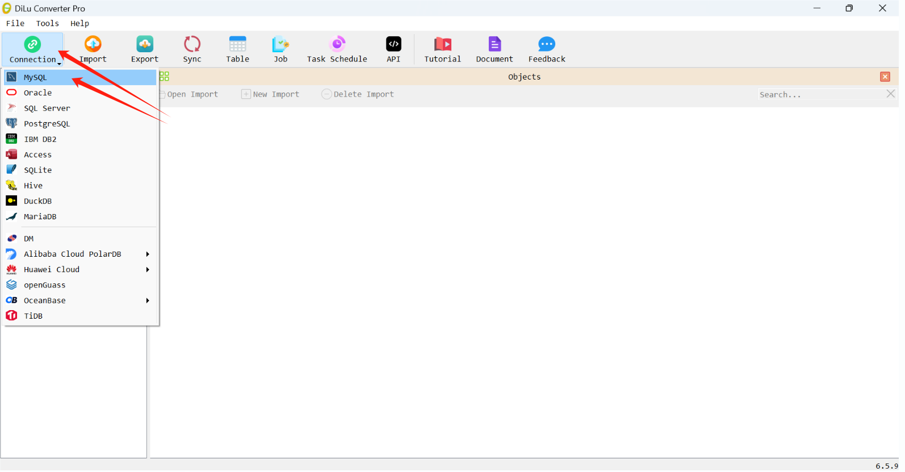Click Delete Import button

(x=358, y=94)
